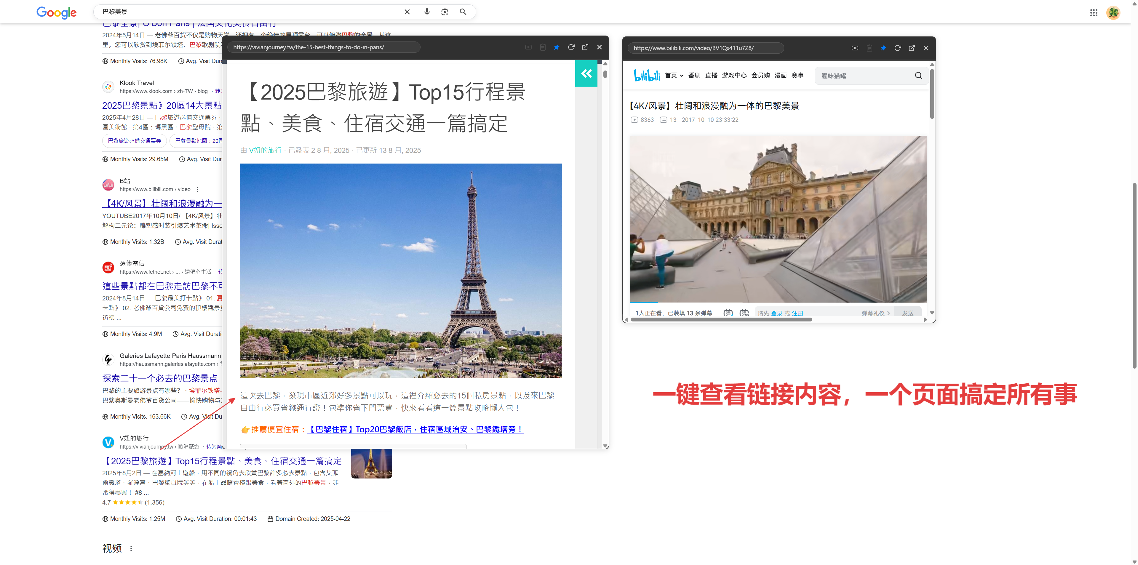
Task: Open more options for B站 result
Action: coord(197,190)
